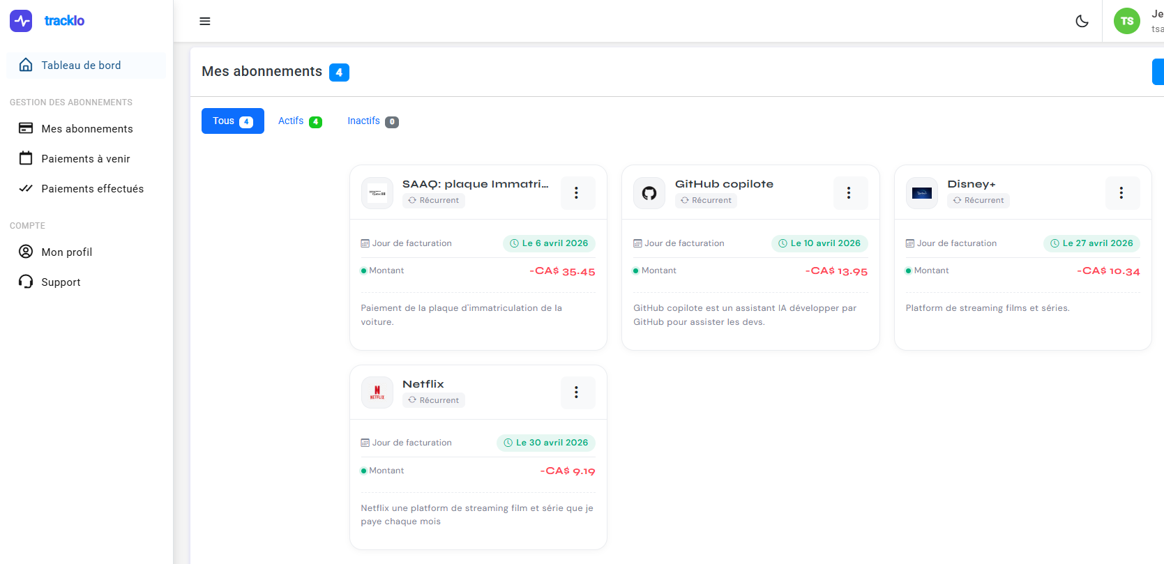
Task: Click the GitHub logo icon
Action: tap(649, 193)
